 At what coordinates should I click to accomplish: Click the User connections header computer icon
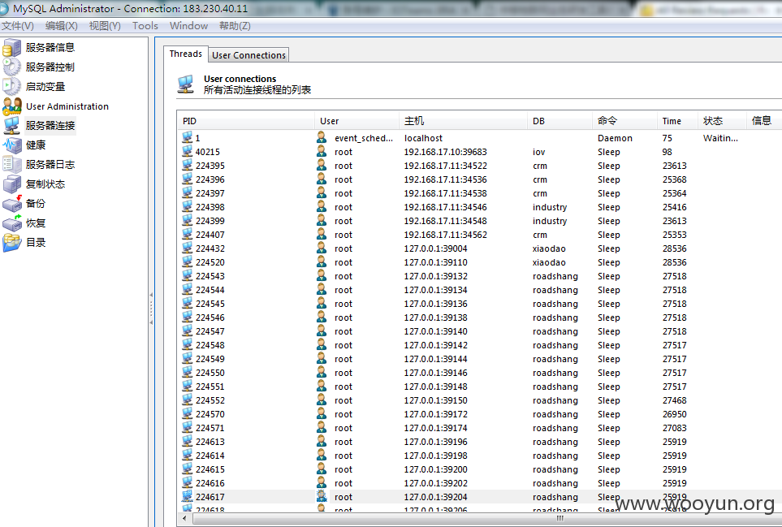click(186, 84)
